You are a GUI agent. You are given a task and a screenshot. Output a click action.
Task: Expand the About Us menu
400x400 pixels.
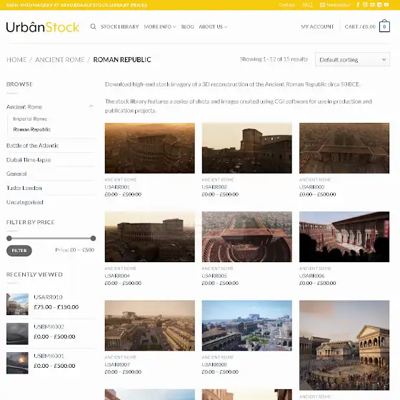pyautogui.click(x=213, y=26)
